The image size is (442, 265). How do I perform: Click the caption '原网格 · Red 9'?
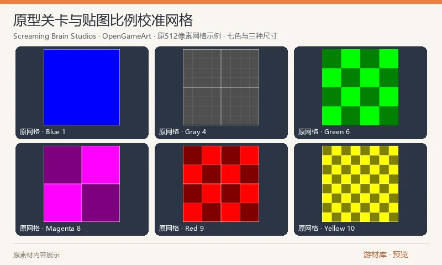coord(181,229)
